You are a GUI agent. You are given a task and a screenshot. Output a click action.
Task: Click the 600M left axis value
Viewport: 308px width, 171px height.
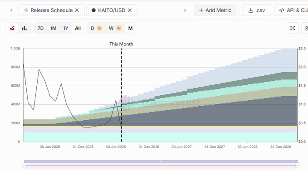point(15,86)
